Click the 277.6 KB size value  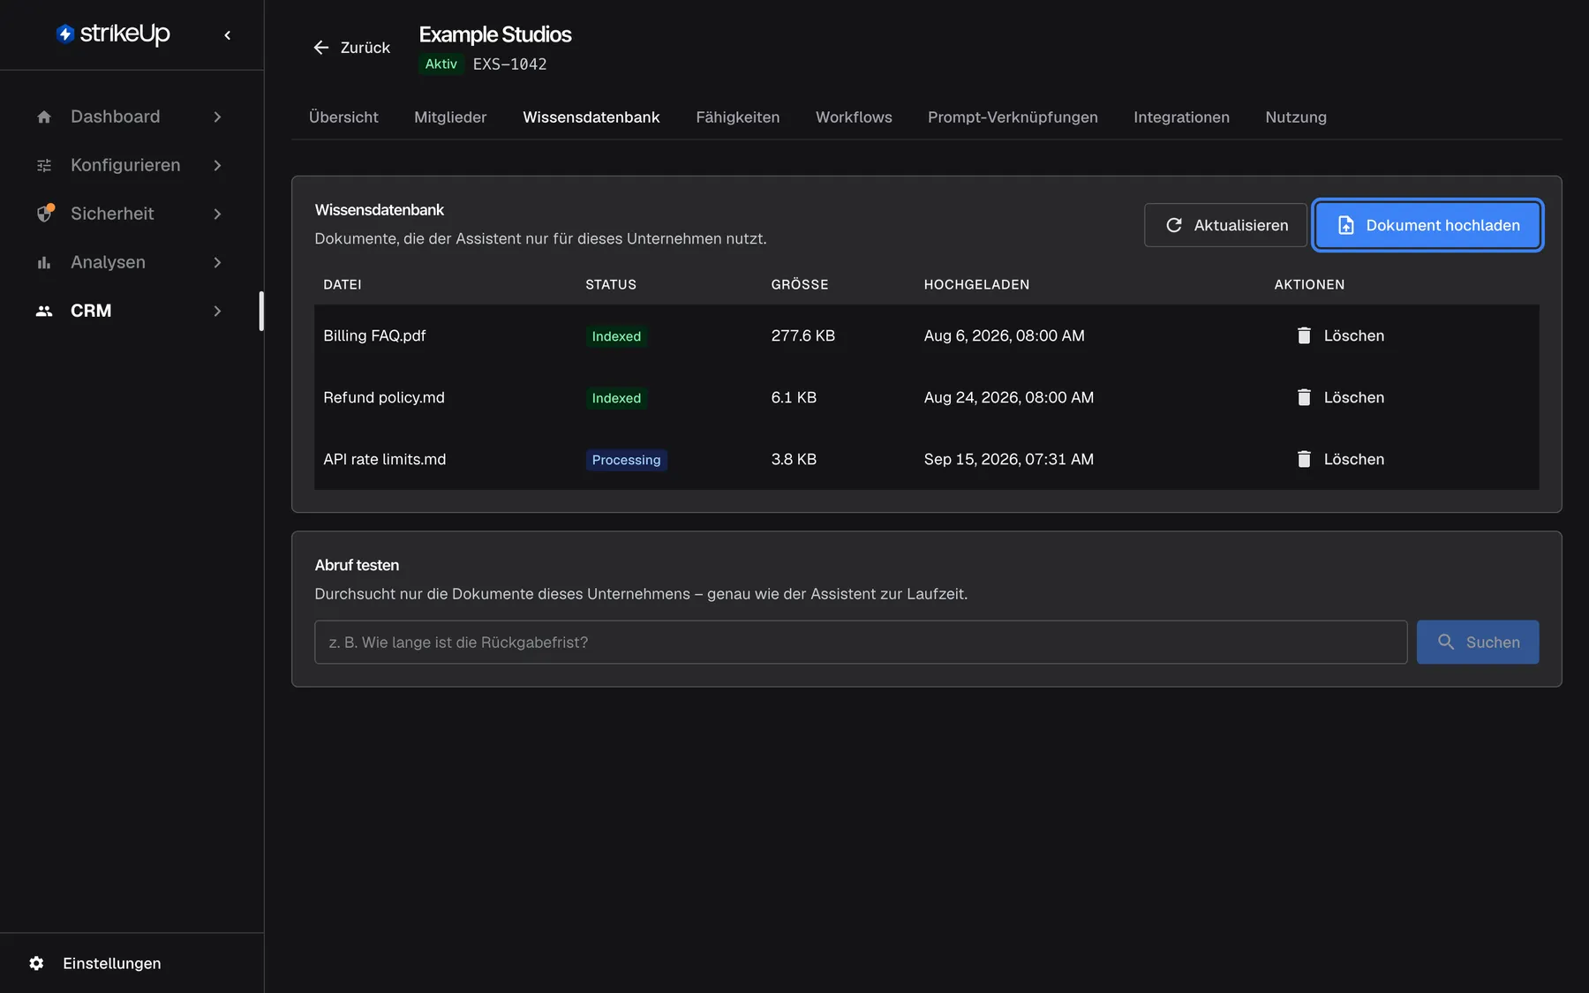point(803,335)
